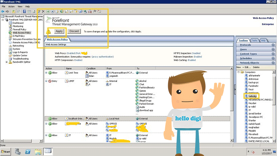This screenshot has height=156, width=277.
Task: Expand the Users section chevron
Action: click(x=273, y=49)
